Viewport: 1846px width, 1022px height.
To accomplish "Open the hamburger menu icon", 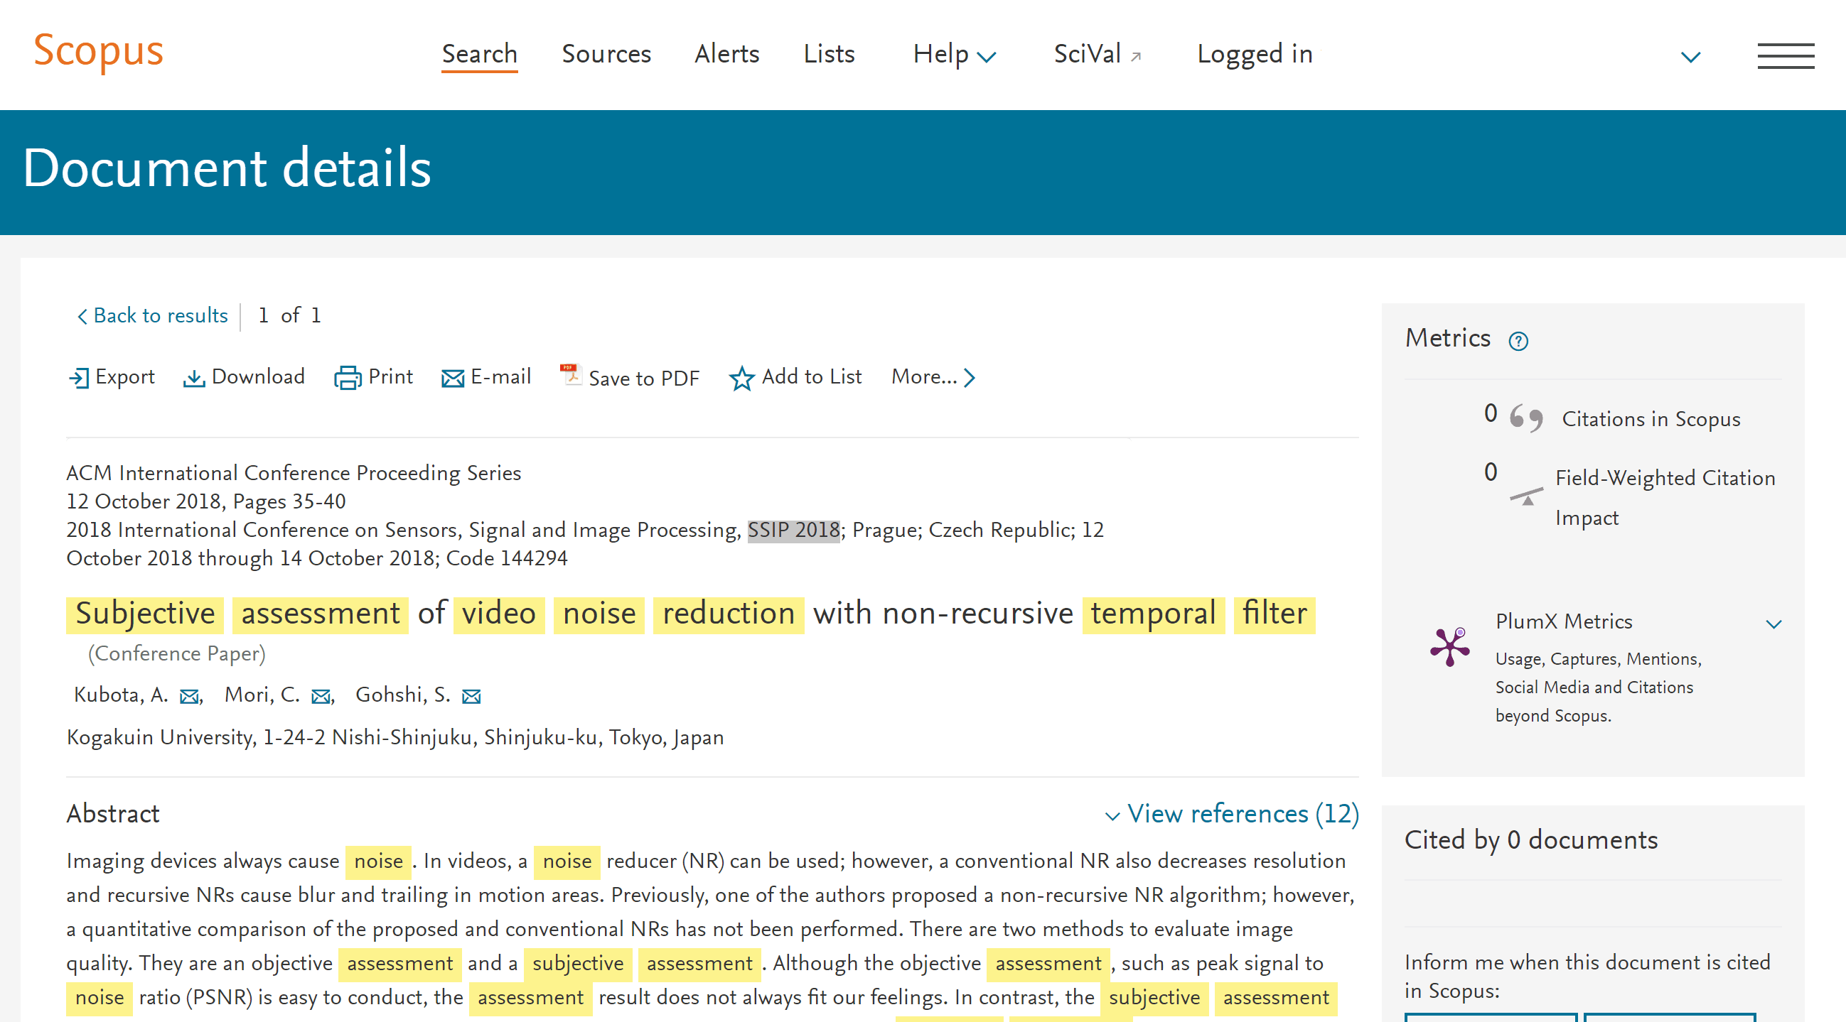I will coord(1785,55).
